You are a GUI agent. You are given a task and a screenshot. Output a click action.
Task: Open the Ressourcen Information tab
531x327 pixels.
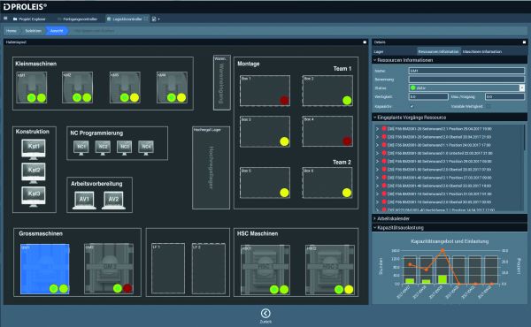coord(438,52)
